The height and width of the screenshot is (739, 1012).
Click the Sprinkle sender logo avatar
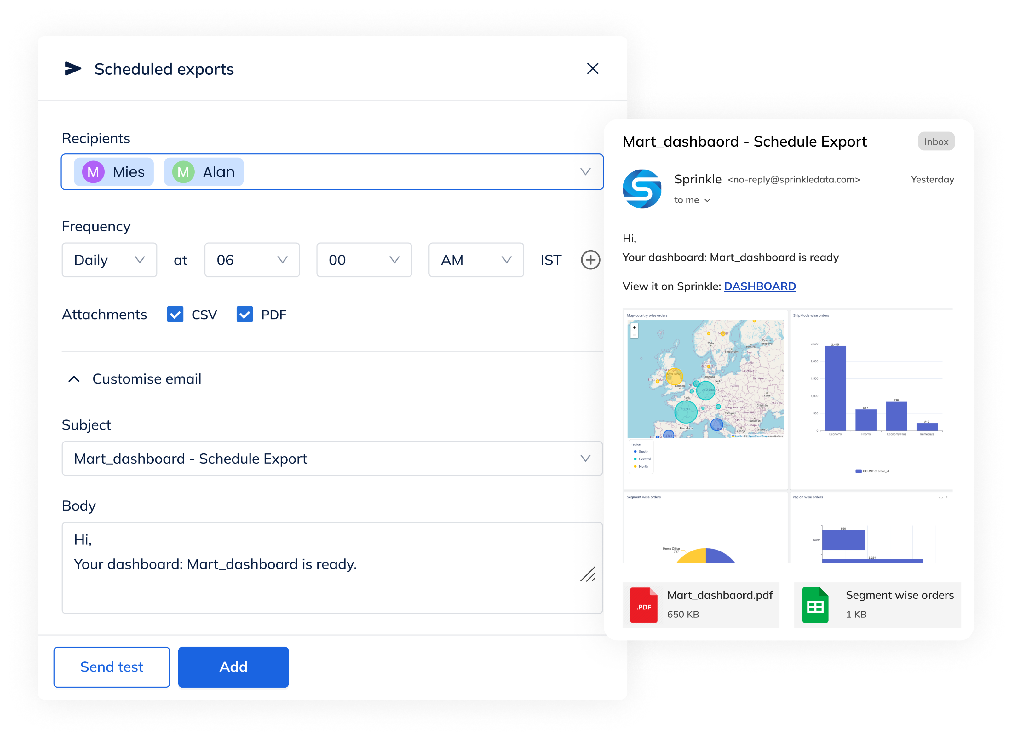tap(642, 189)
